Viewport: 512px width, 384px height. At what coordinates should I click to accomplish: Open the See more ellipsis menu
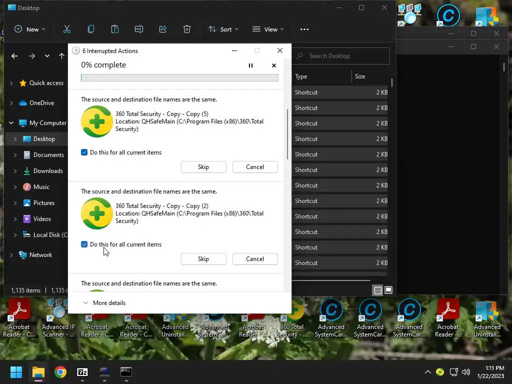304,29
